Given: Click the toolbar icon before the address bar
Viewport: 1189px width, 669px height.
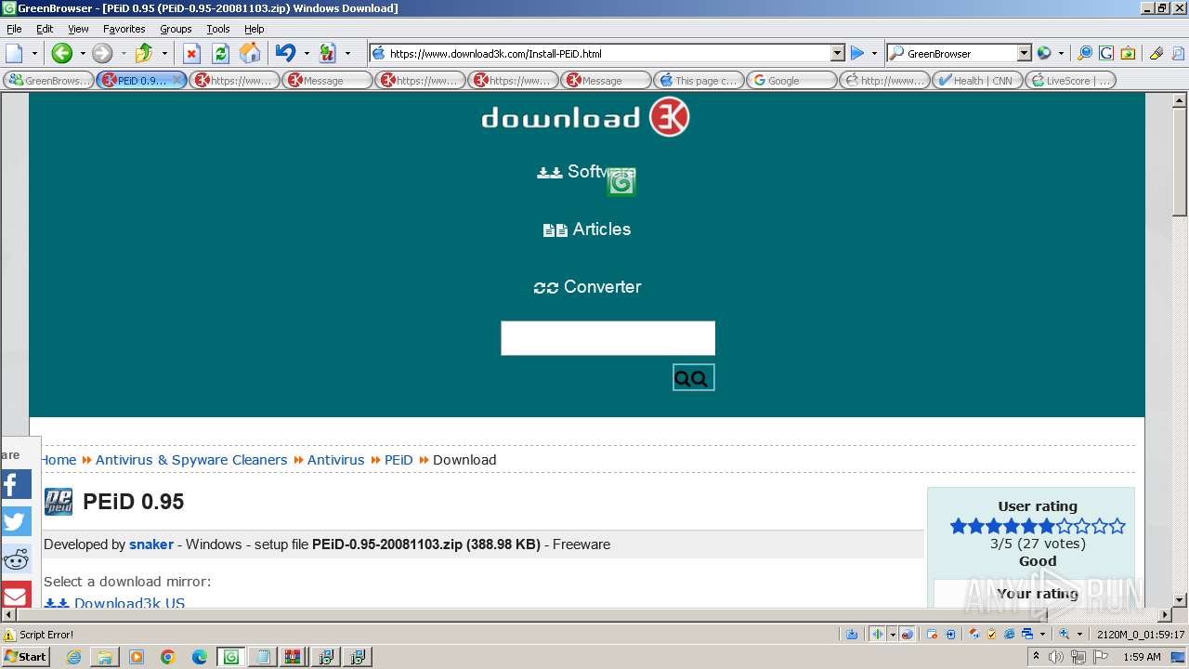Looking at the screenshot, I should coord(327,53).
